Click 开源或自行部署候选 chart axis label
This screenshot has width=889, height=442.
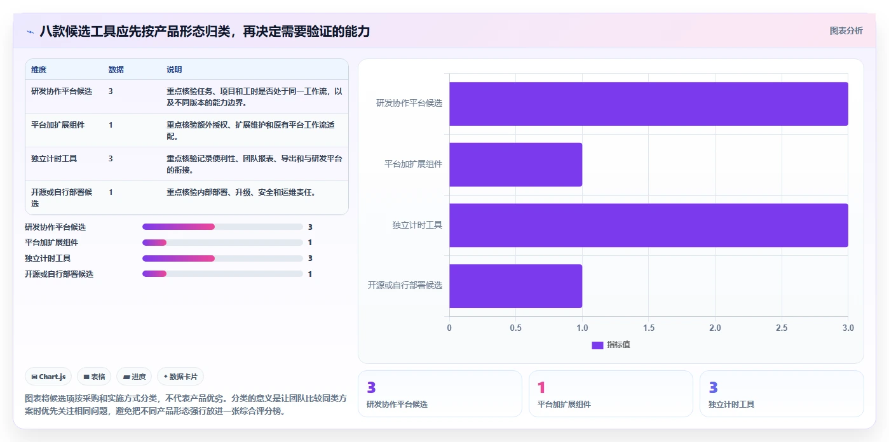(405, 285)
